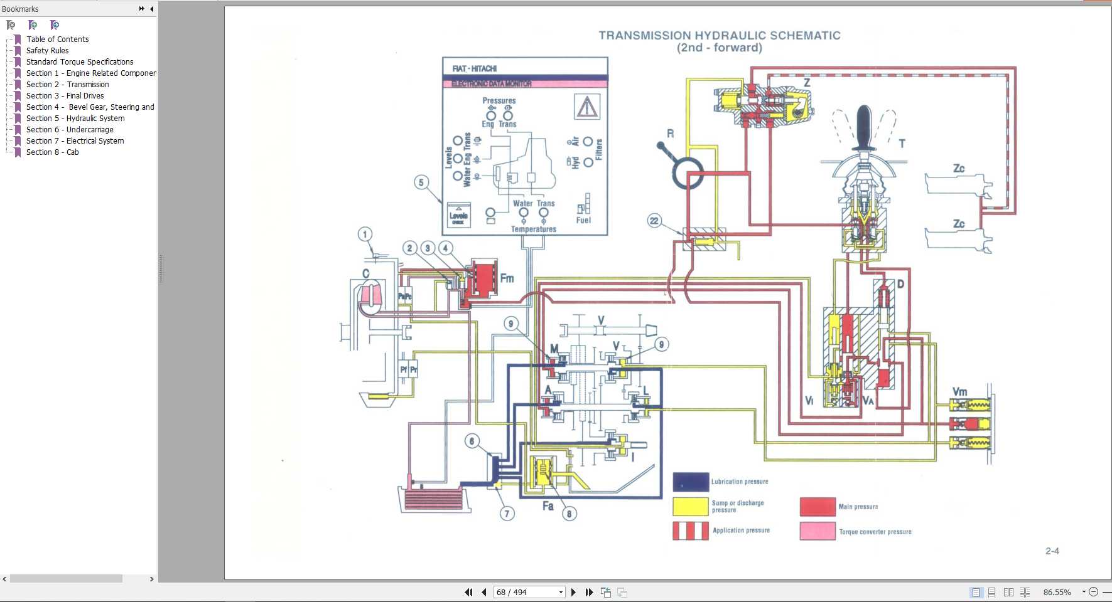
Task: Open Section 1 - Engine Related Components bookmark
Action: [91, 73]
